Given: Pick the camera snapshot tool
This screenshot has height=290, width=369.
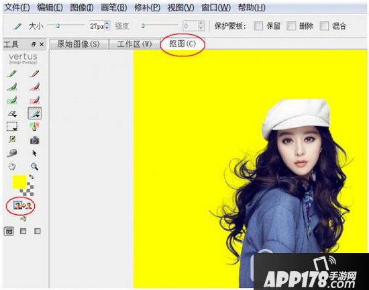Looking at the screenshot, I should (x=35, y=140).
